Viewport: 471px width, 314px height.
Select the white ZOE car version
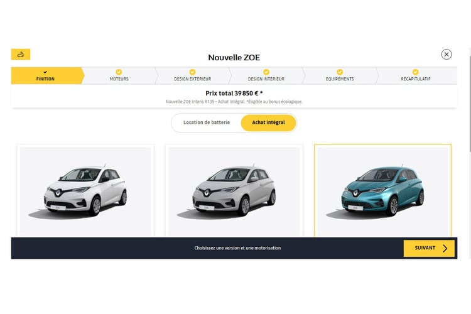tap(85, 191)
